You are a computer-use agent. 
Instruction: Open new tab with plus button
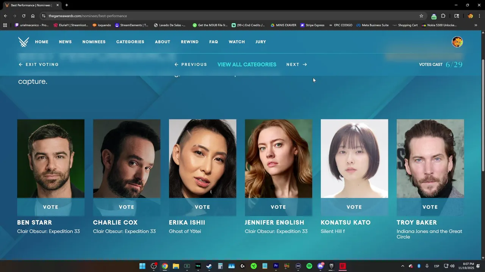[67, 5]
